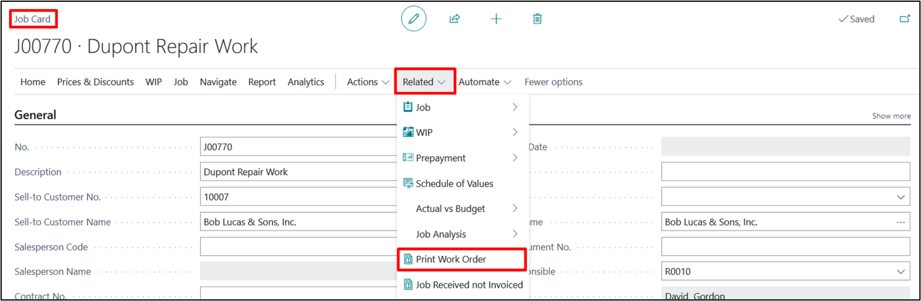Click the Show more link

(x=891, y=116)
